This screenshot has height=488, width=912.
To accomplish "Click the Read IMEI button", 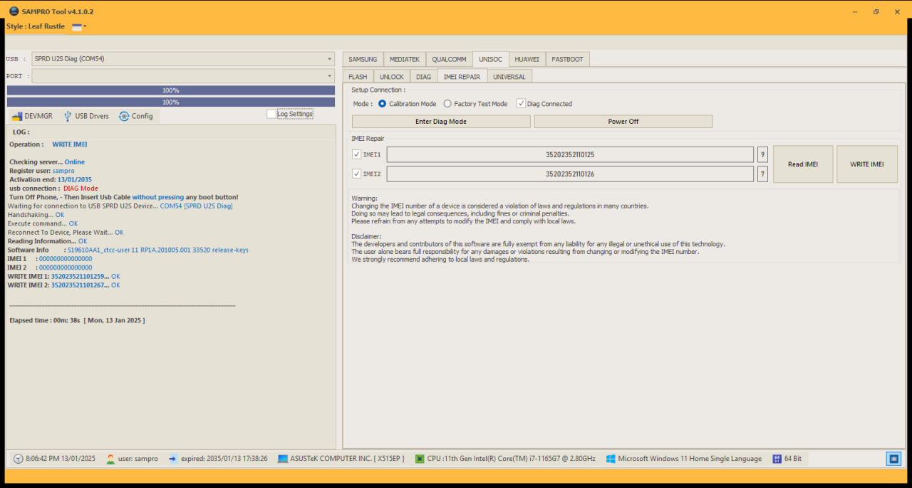I will tap(803, 164).
